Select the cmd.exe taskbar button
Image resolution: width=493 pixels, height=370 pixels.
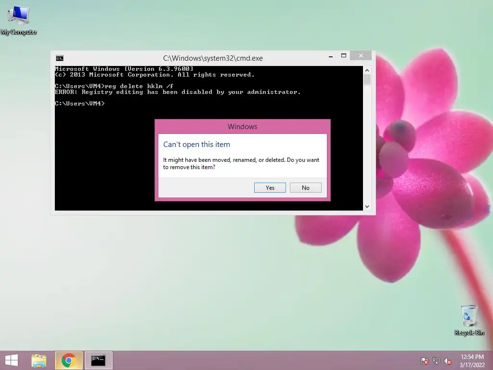[98, 360]
